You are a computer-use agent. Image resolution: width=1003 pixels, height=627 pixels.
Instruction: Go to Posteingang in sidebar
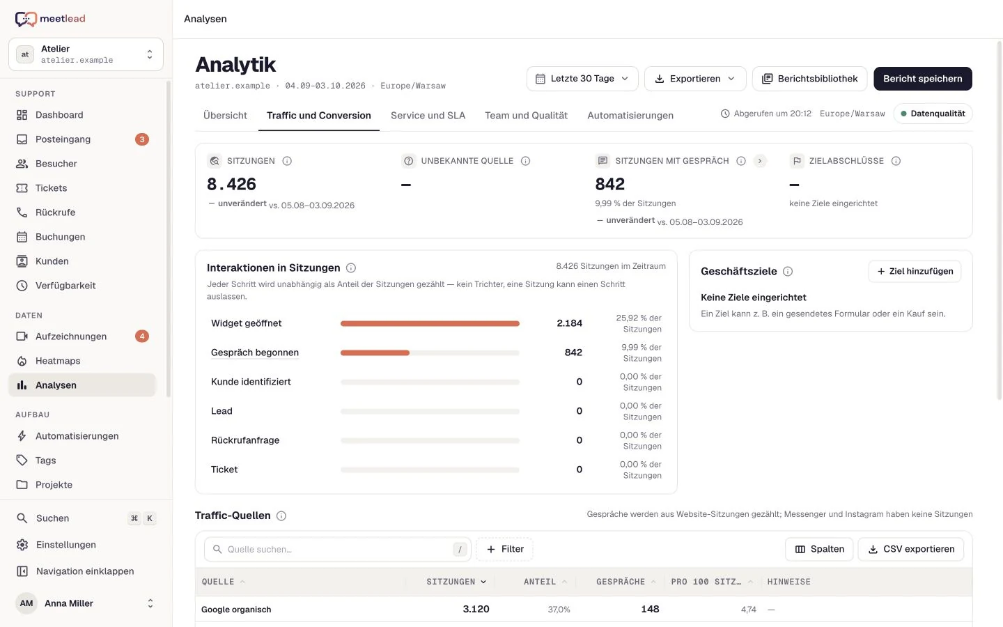(82, 139)
